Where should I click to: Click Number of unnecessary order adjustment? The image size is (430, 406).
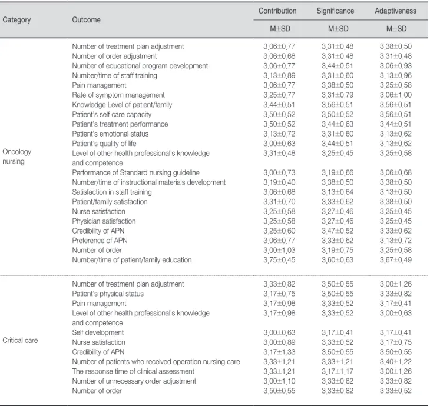[x=134, y=381]
